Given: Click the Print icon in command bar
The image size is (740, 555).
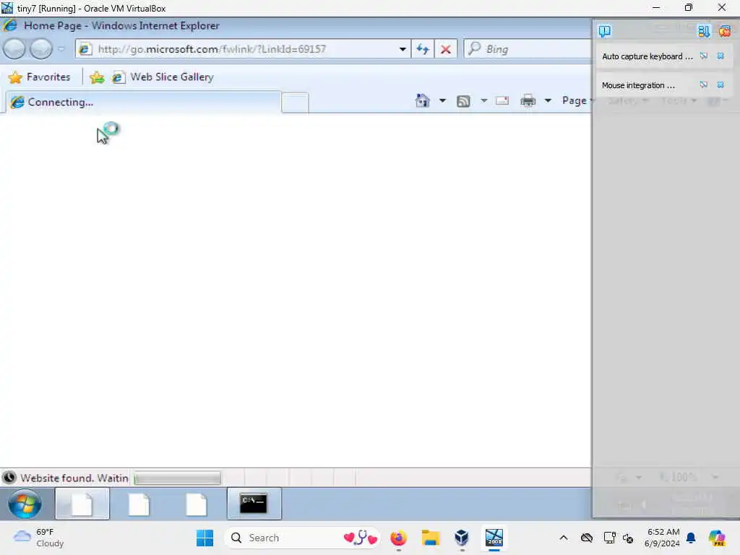Looking at the screenshot, I should click(528, 100).
